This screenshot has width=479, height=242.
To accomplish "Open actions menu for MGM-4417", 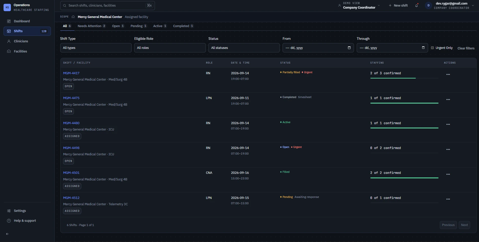I will click(448, 75).
